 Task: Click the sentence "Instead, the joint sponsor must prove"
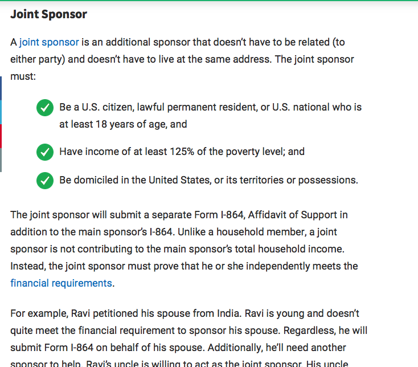click(x=184, y=275)
